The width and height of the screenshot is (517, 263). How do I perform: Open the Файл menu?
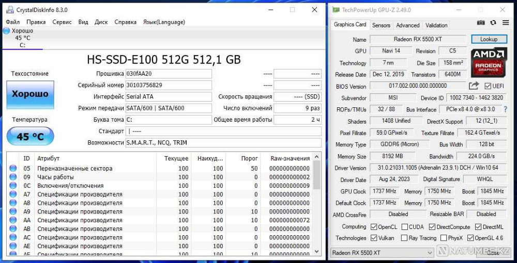pos(12,22)
